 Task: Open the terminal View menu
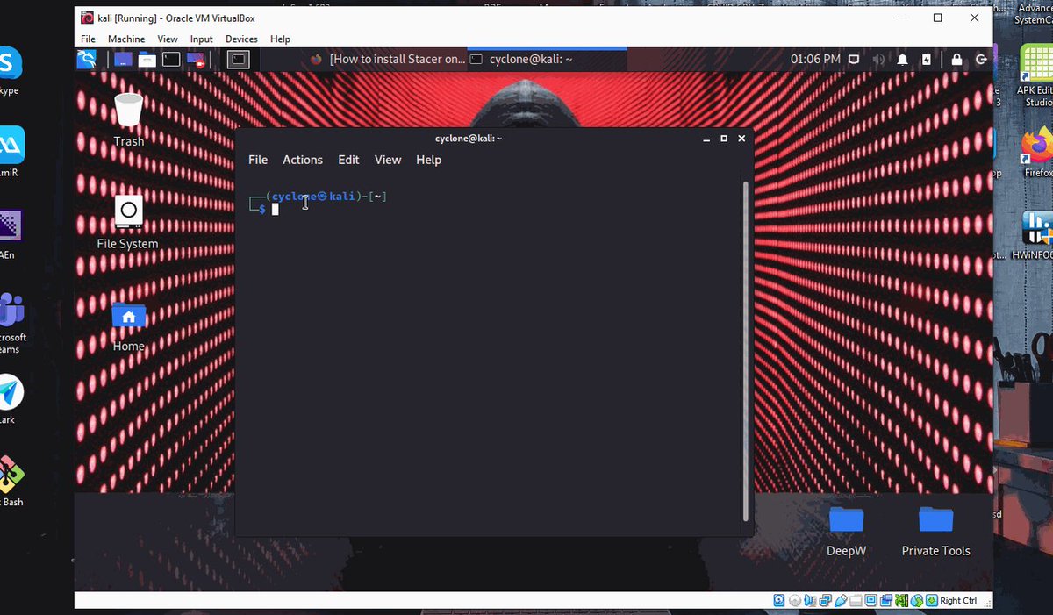388,160
